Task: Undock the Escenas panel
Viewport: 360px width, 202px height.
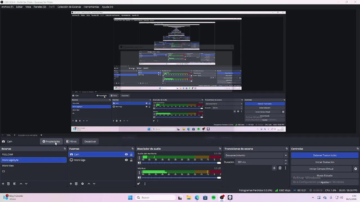Action: pos(65,149)
